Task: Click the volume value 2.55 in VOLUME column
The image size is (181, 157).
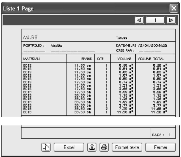Action: [x=126, y=89]
